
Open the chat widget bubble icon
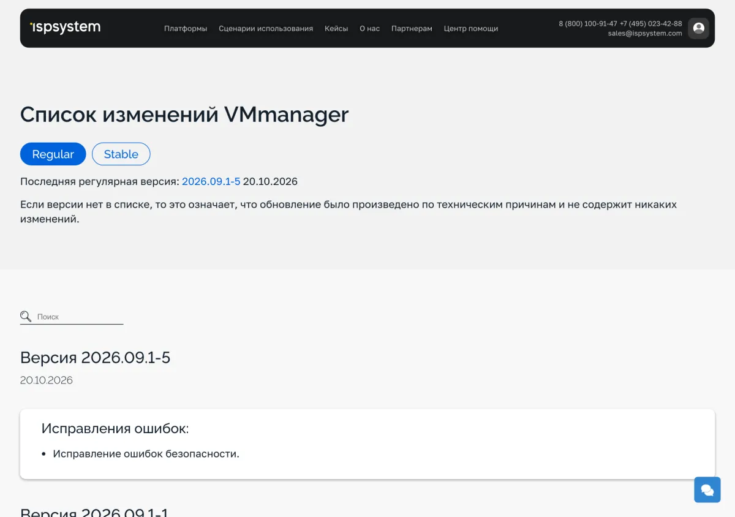[707, 489]
